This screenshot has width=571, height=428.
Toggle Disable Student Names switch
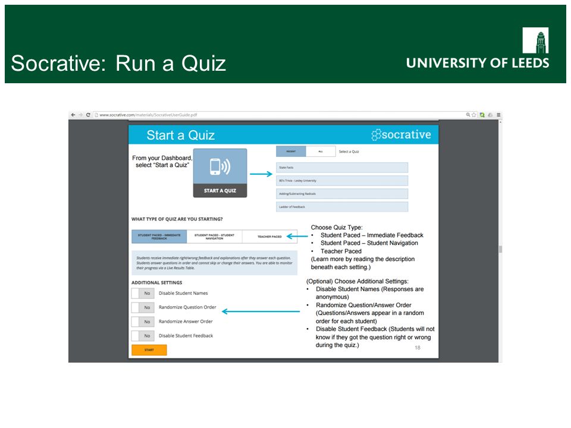pyautogui.click(x=143, y=293)
